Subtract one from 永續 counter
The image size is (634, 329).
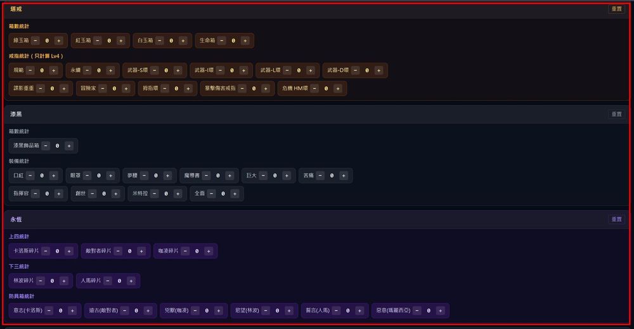(x=87, y=70)
